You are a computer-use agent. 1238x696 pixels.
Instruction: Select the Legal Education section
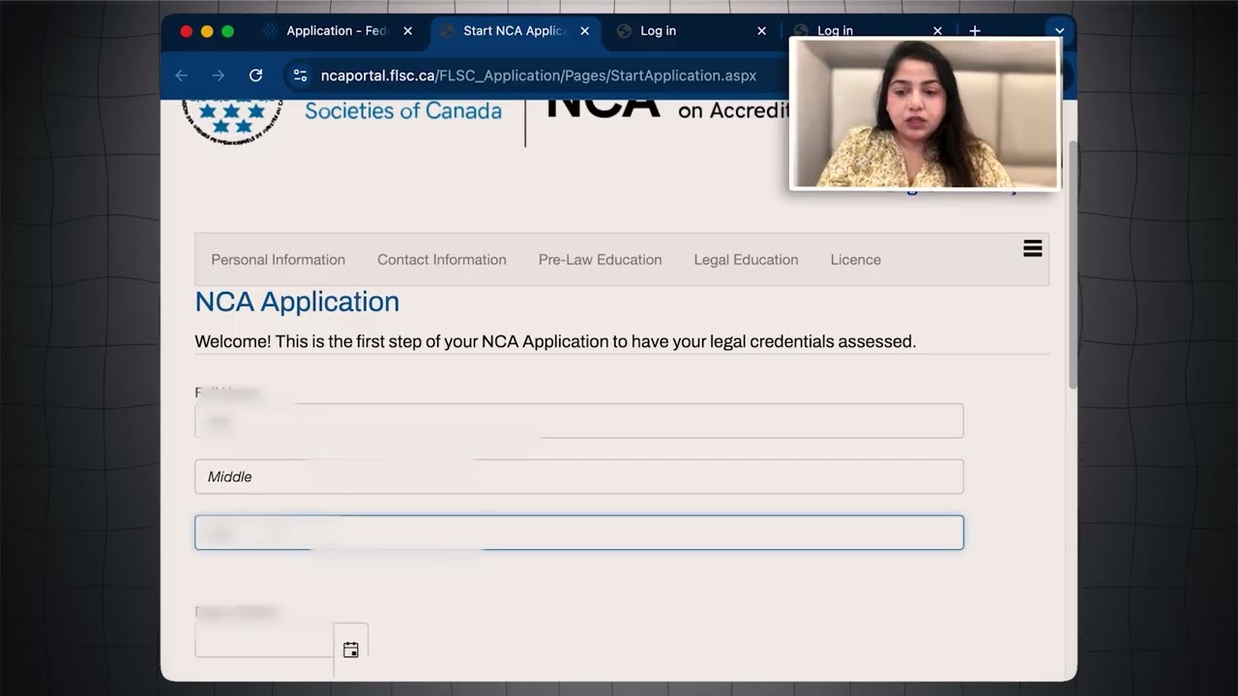coord(746,259)
